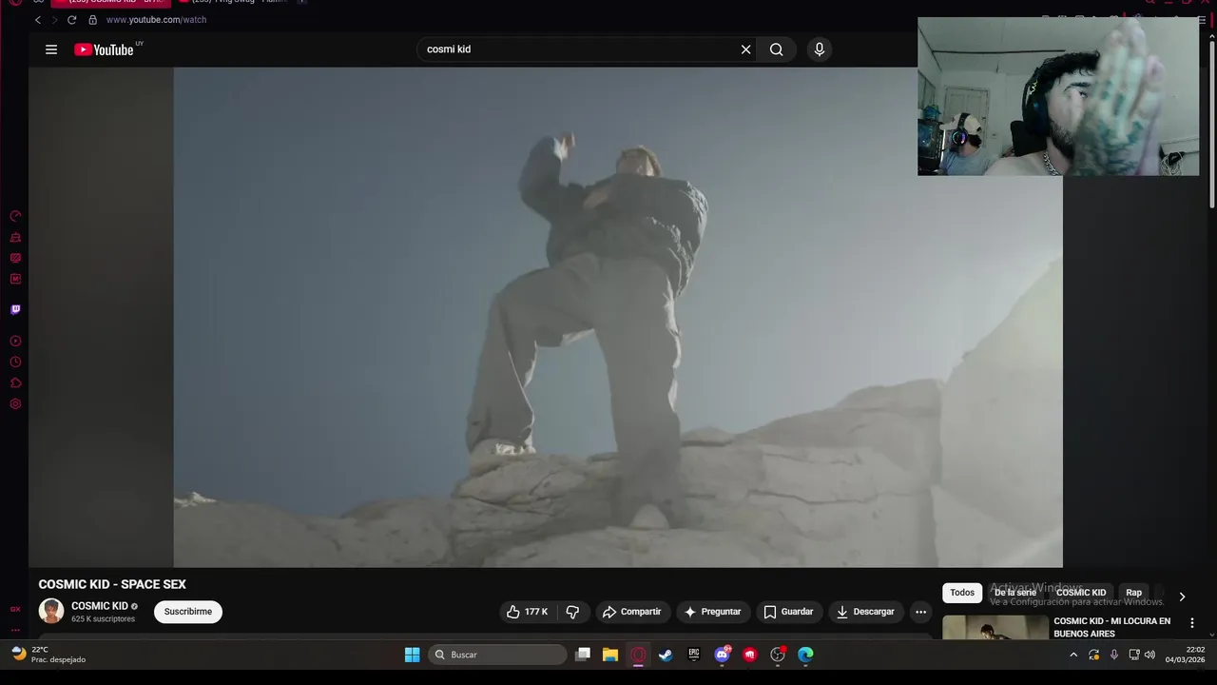This screenshot has width=1217, height=685.
Task: Click the Descargar download button
Action: point(865,612)
